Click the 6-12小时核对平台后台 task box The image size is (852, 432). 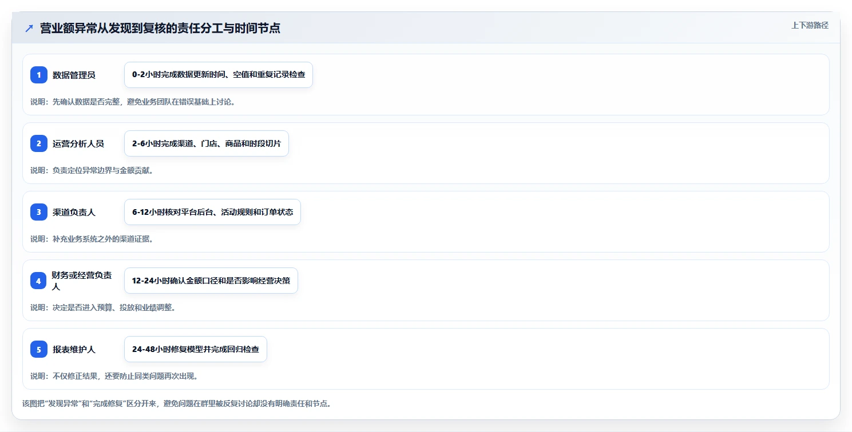pyautogui.click(x=212, y=212)
